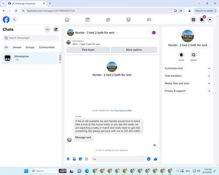Select the Unread tab
Viewport: 219px width, 175px height.
click(x=17, y=47)
